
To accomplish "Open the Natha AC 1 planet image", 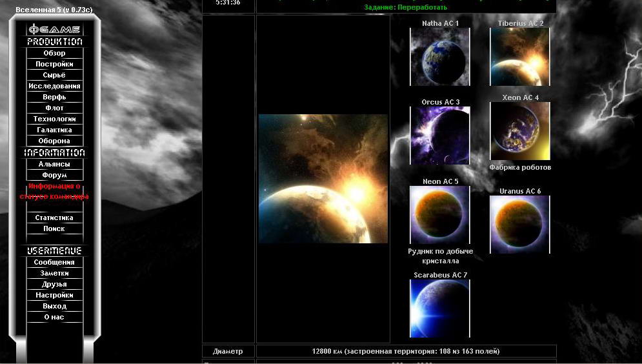I will coord(440,57).
